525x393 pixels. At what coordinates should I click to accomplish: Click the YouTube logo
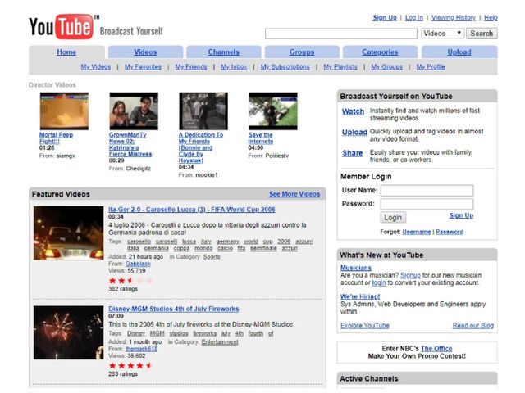coord(61,27)
